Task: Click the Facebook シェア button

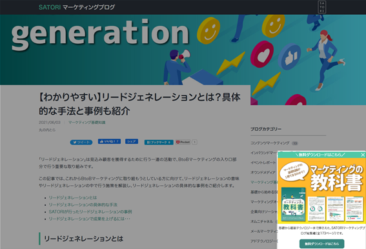Action: click(132, 141)
